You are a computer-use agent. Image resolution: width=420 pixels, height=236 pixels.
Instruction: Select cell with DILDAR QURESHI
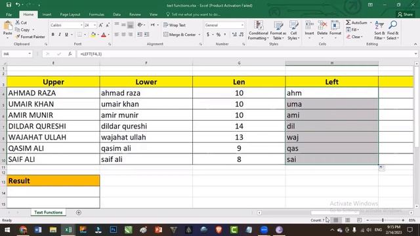(53, 126)
